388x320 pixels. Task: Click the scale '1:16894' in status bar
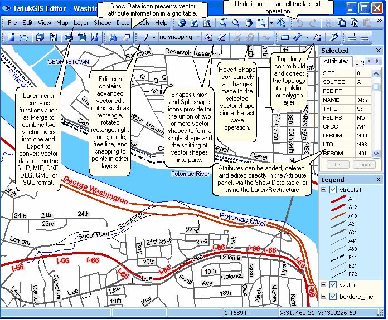235,313
